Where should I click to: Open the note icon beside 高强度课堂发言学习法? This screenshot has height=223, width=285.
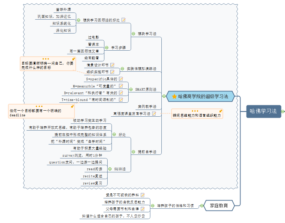pyautogui.click(x=154, y=113)
